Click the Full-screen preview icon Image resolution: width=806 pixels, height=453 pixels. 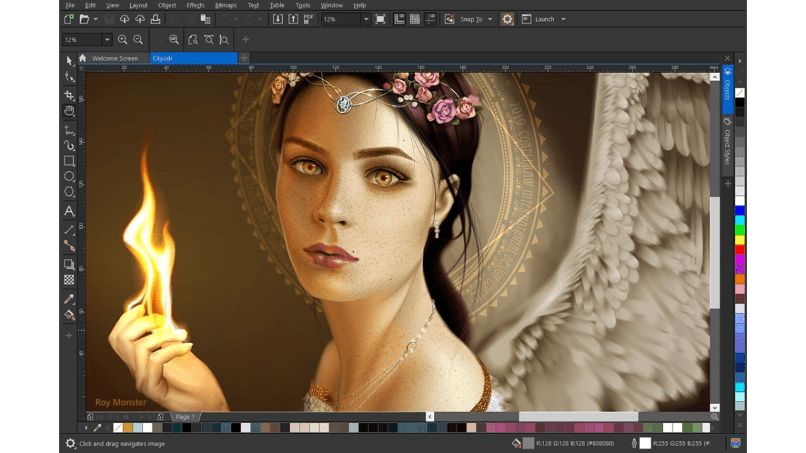[x=380, y=19]
